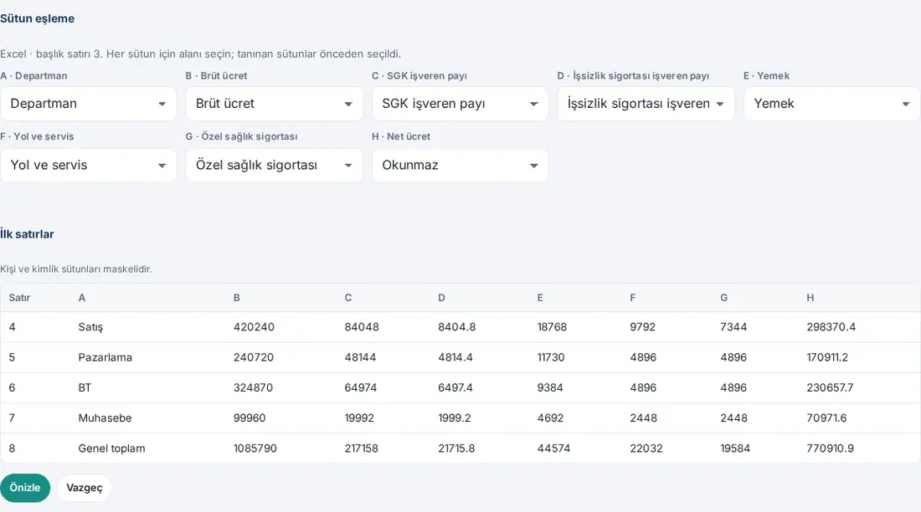Image resolution: width=921 pixels, height=512 pixels.
Task: Select the Genel toplam cell
Action: (111, 448)
